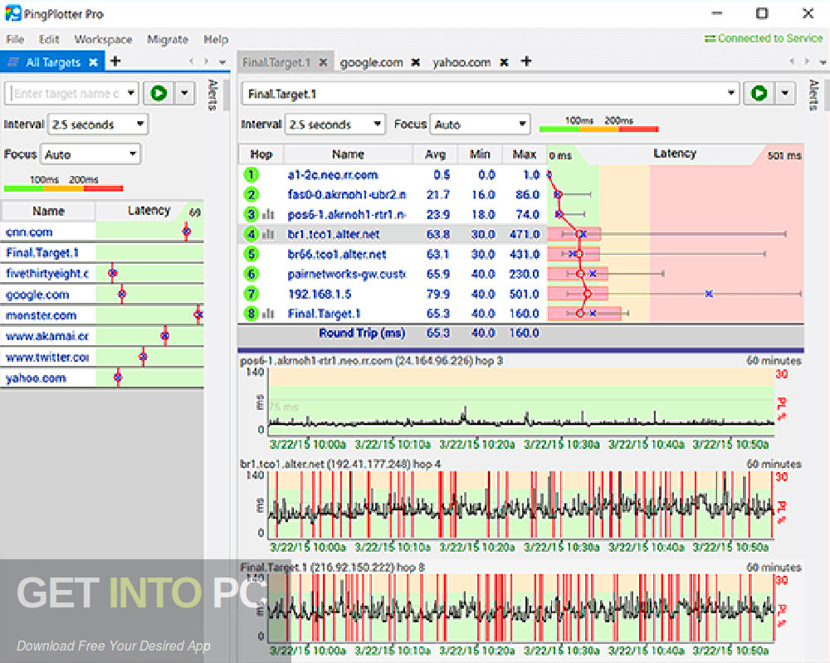Image resolution: width=830 pixels, height=663 pixels.
Task: Click right panel 100ms 200ms latency scale bar
Action: pos(598,129)
